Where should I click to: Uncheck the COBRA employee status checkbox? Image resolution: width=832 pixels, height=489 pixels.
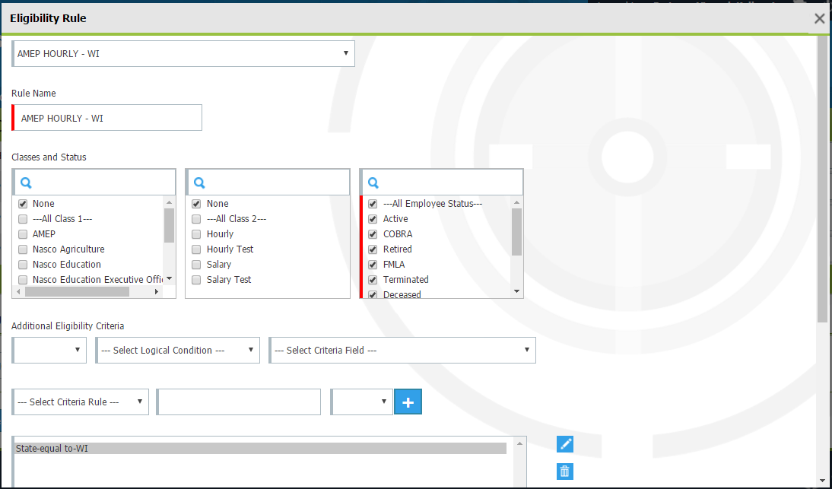pos(373,234)
